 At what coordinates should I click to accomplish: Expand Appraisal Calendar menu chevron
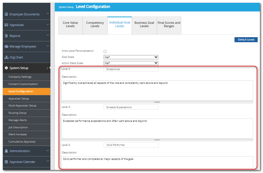(x=48, y=161)
